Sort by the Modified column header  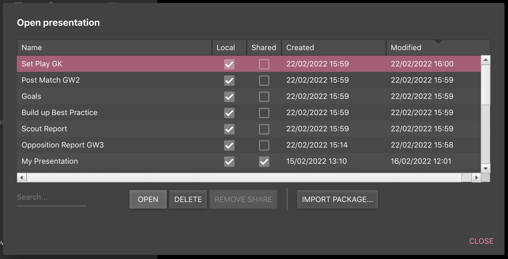(x=438, y=48)
